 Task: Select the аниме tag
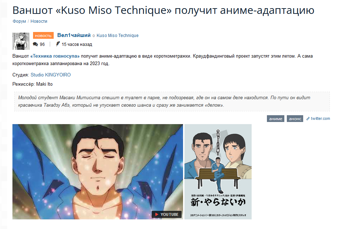click(x=276, y=119)
